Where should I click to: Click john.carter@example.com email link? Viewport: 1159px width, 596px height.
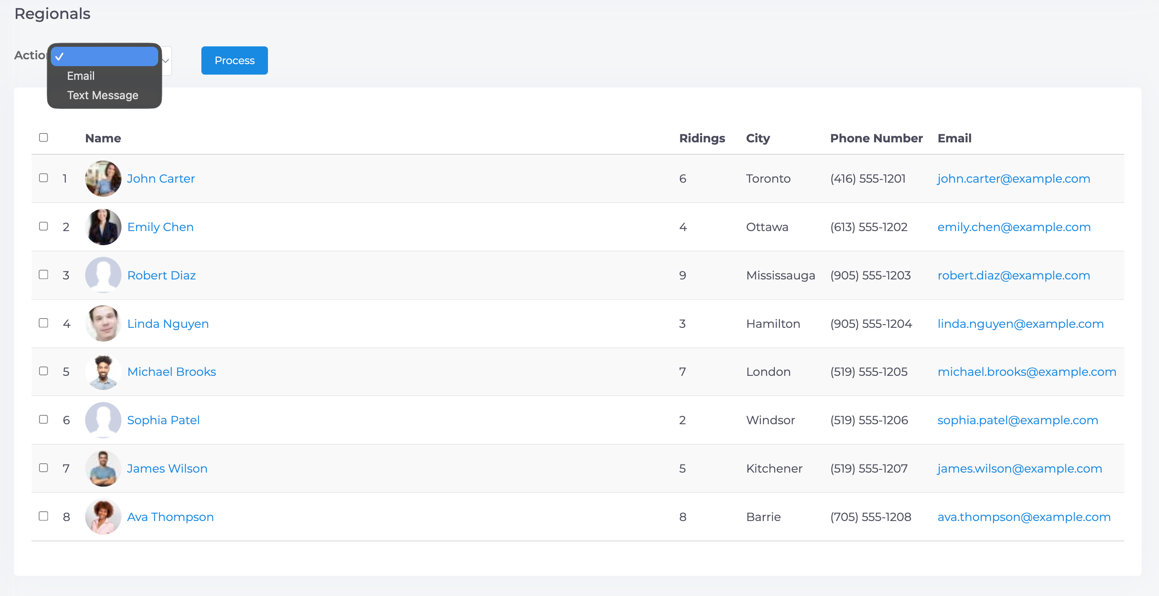[1014, 179]
